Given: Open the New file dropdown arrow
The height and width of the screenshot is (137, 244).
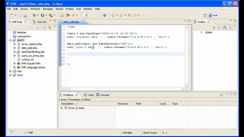Looking at the screenshot, I should [16, 15].
